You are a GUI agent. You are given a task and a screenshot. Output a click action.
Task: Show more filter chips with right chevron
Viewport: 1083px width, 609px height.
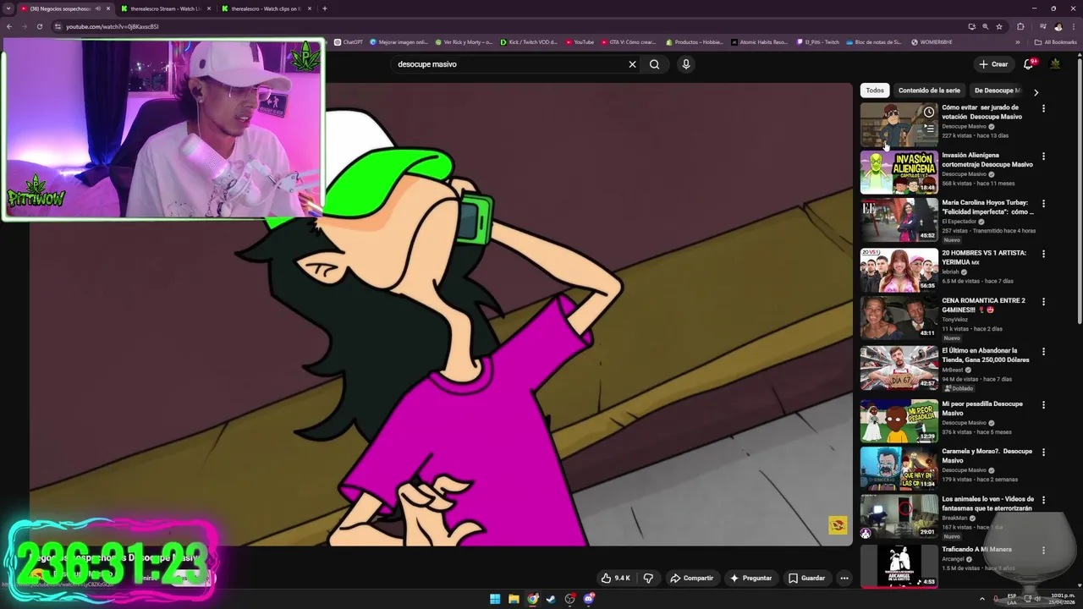tap(1036, 91)
